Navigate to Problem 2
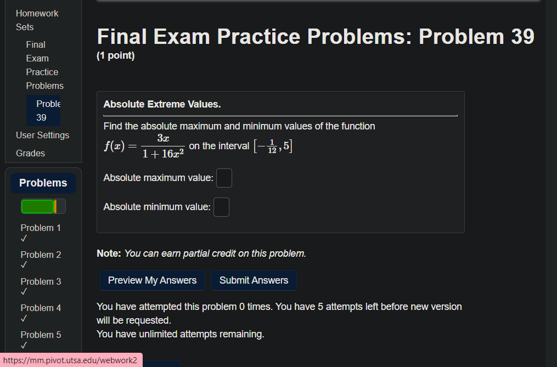 [40, 255]
